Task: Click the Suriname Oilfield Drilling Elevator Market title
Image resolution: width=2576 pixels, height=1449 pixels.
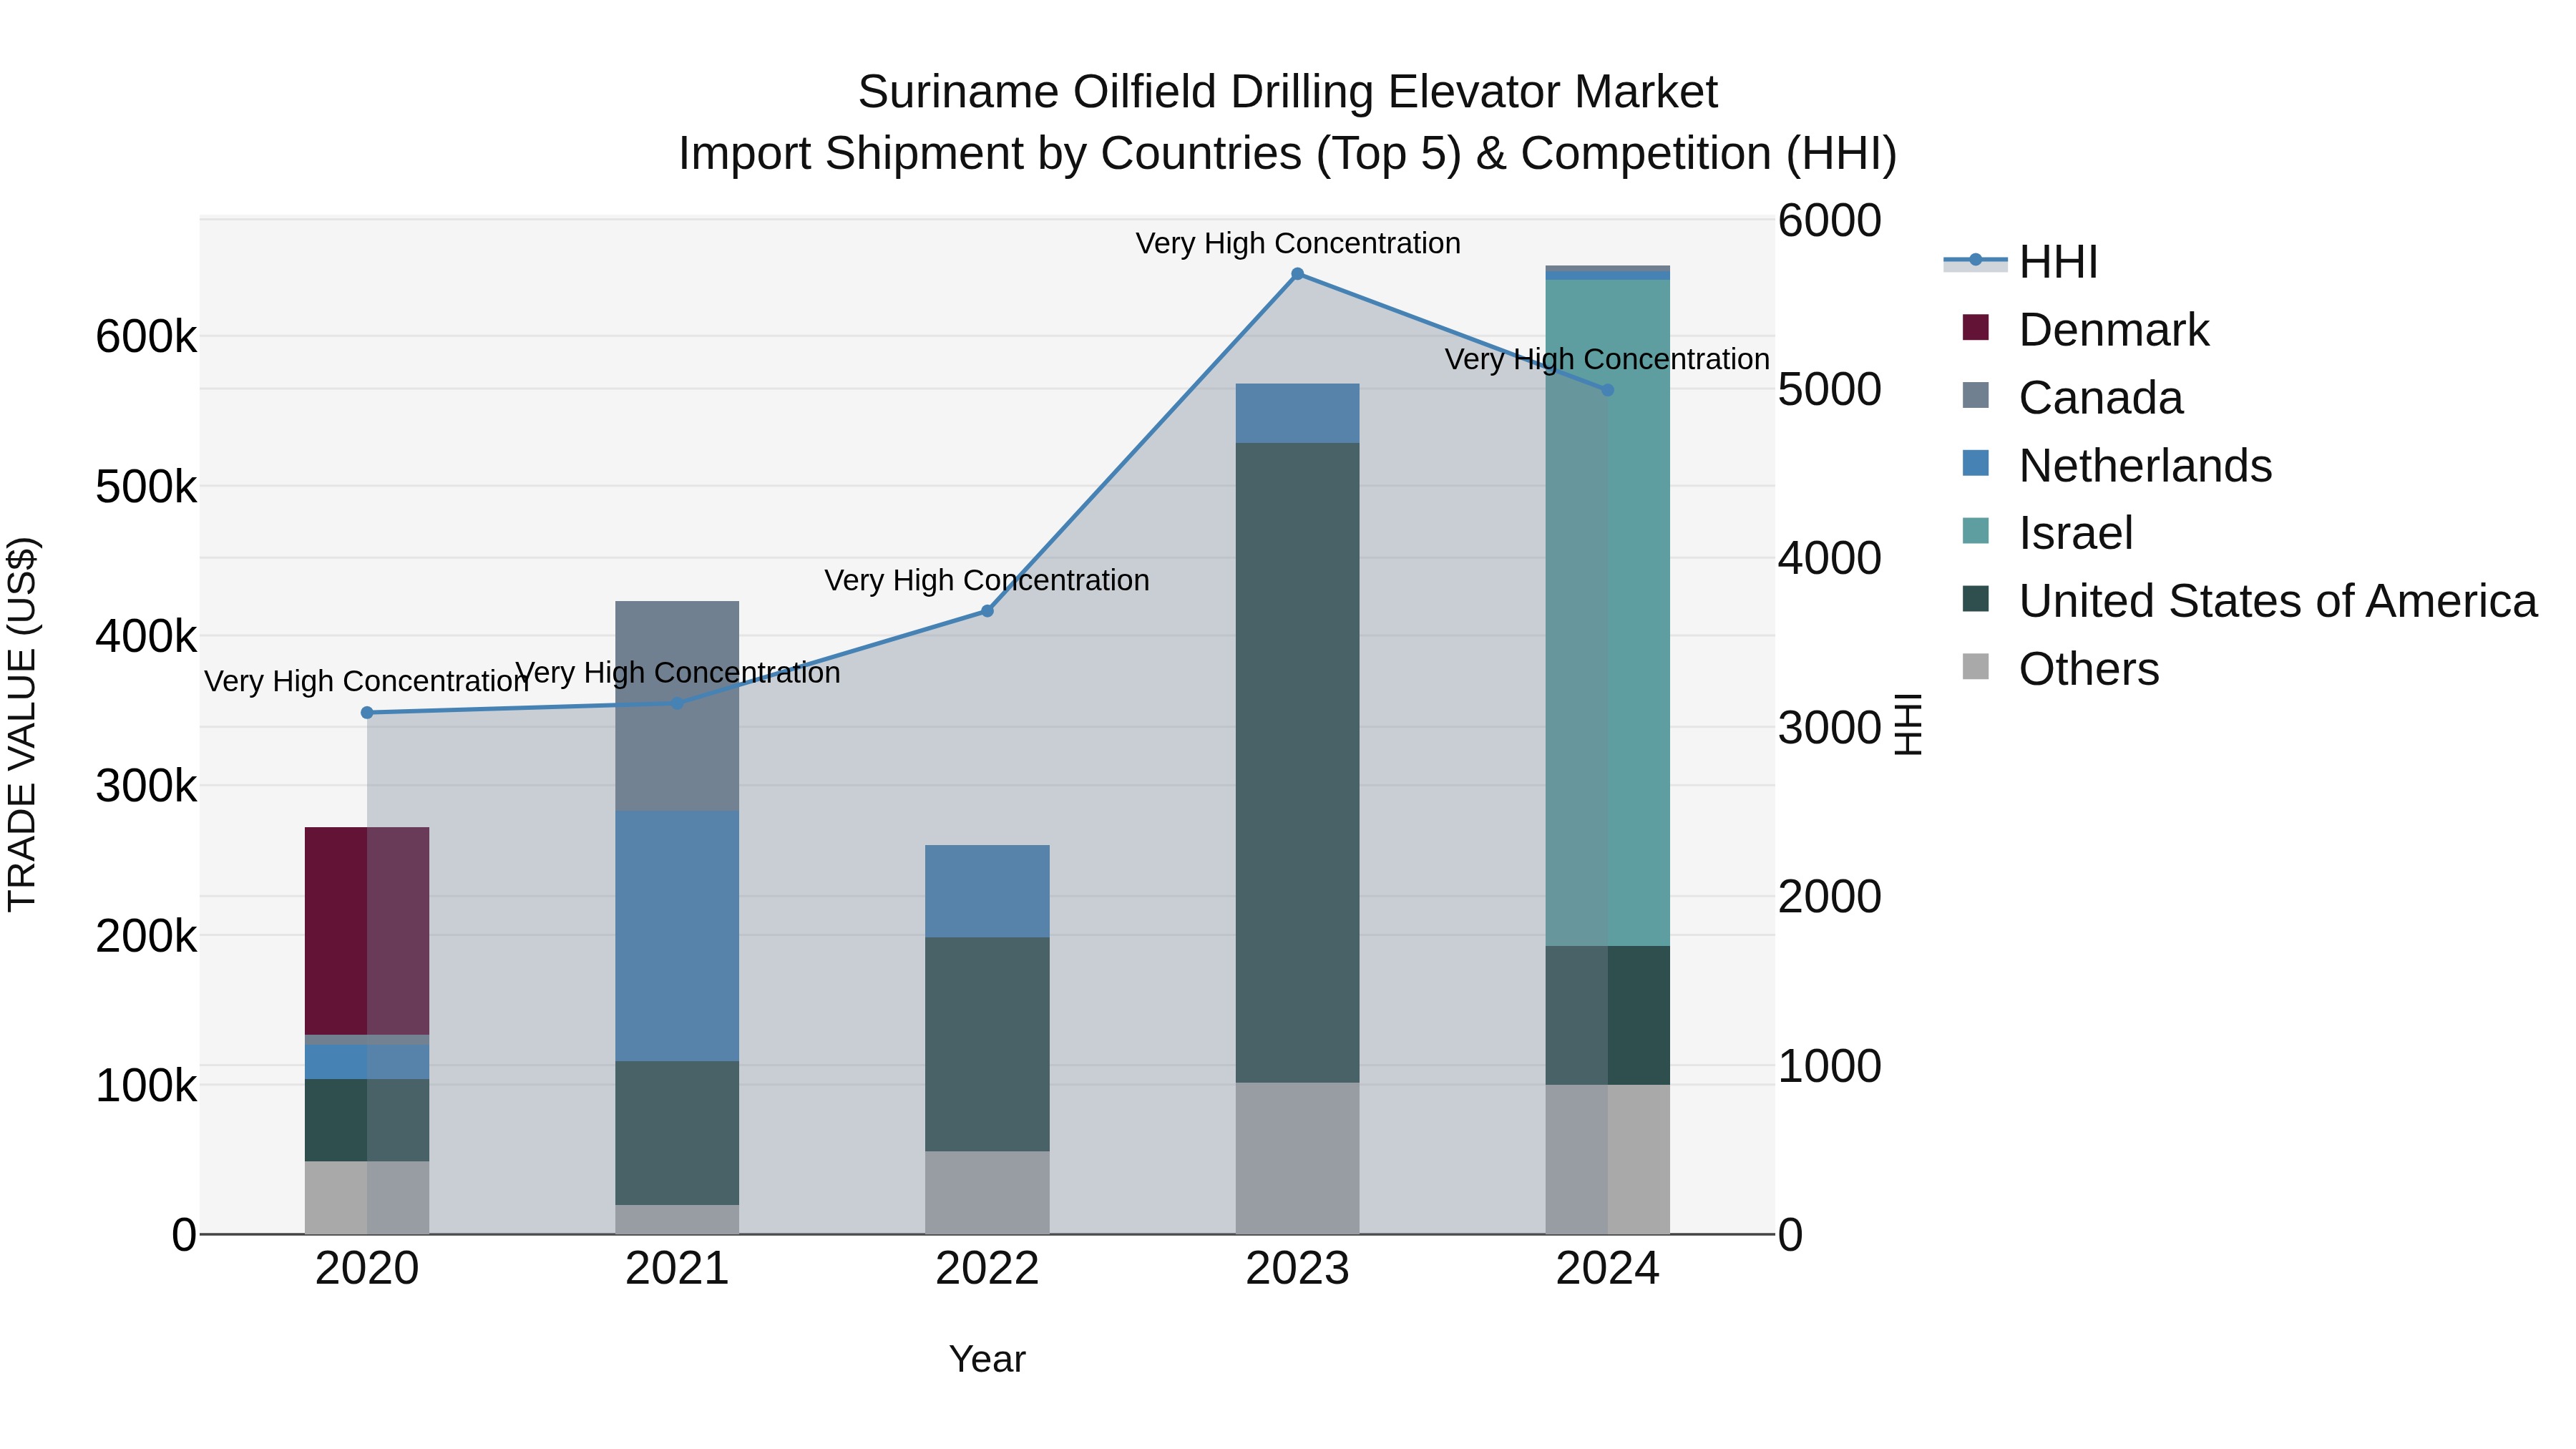Action: (1288, 92)
